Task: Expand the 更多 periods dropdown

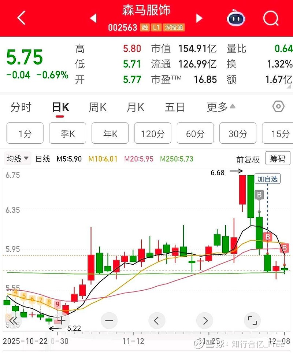Action: (221, 107)
